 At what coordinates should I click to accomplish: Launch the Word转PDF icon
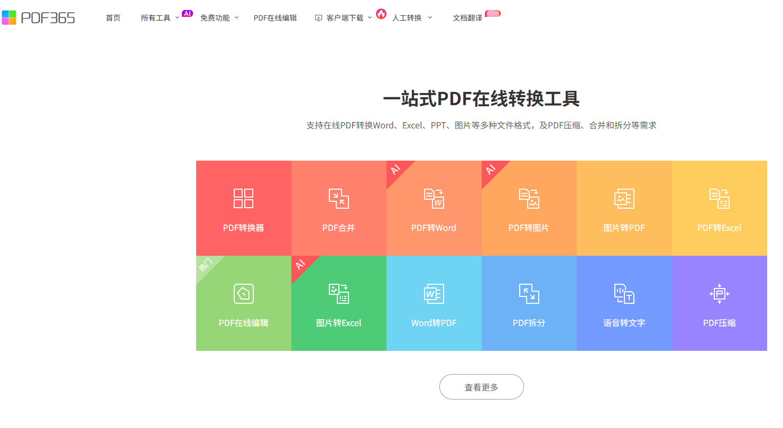tap(434, 293)
